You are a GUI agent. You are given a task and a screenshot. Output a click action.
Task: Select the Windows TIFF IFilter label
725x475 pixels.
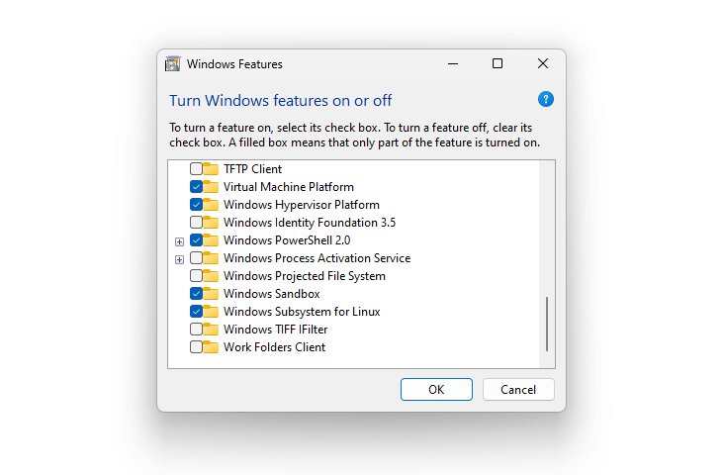[276, 330]
